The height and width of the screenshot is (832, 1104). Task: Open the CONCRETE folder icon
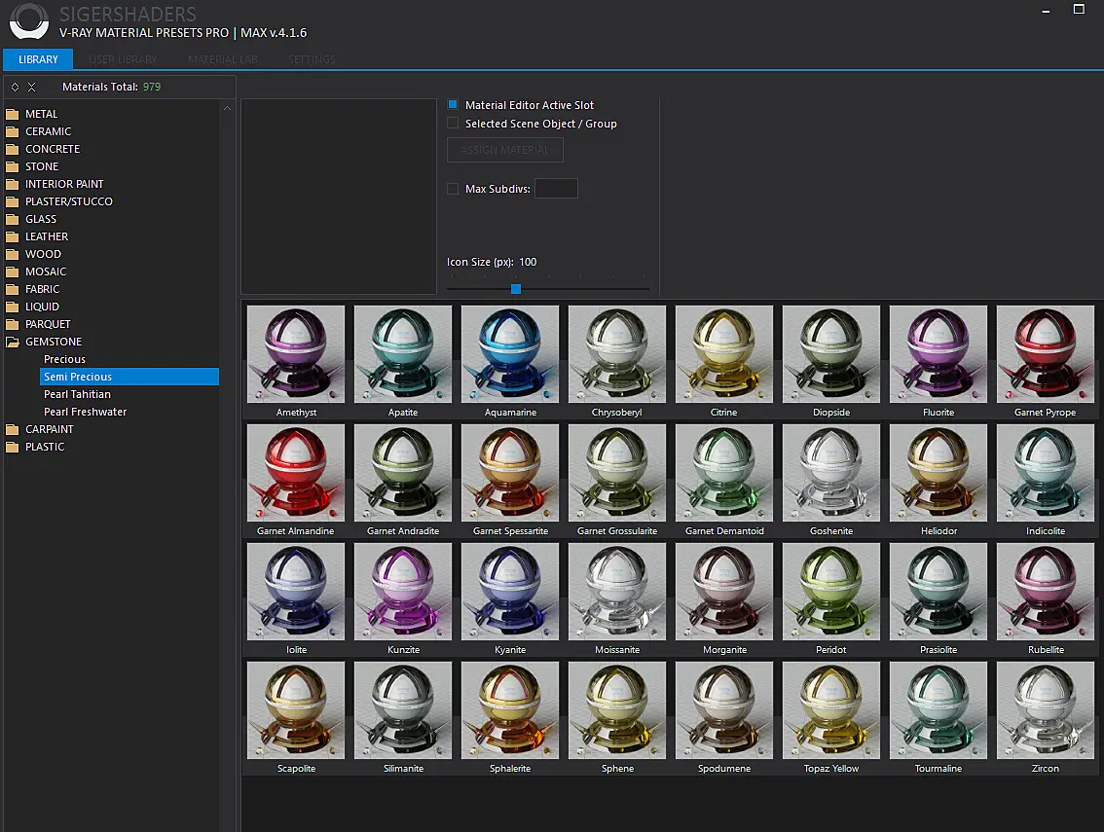coord(12,149)
